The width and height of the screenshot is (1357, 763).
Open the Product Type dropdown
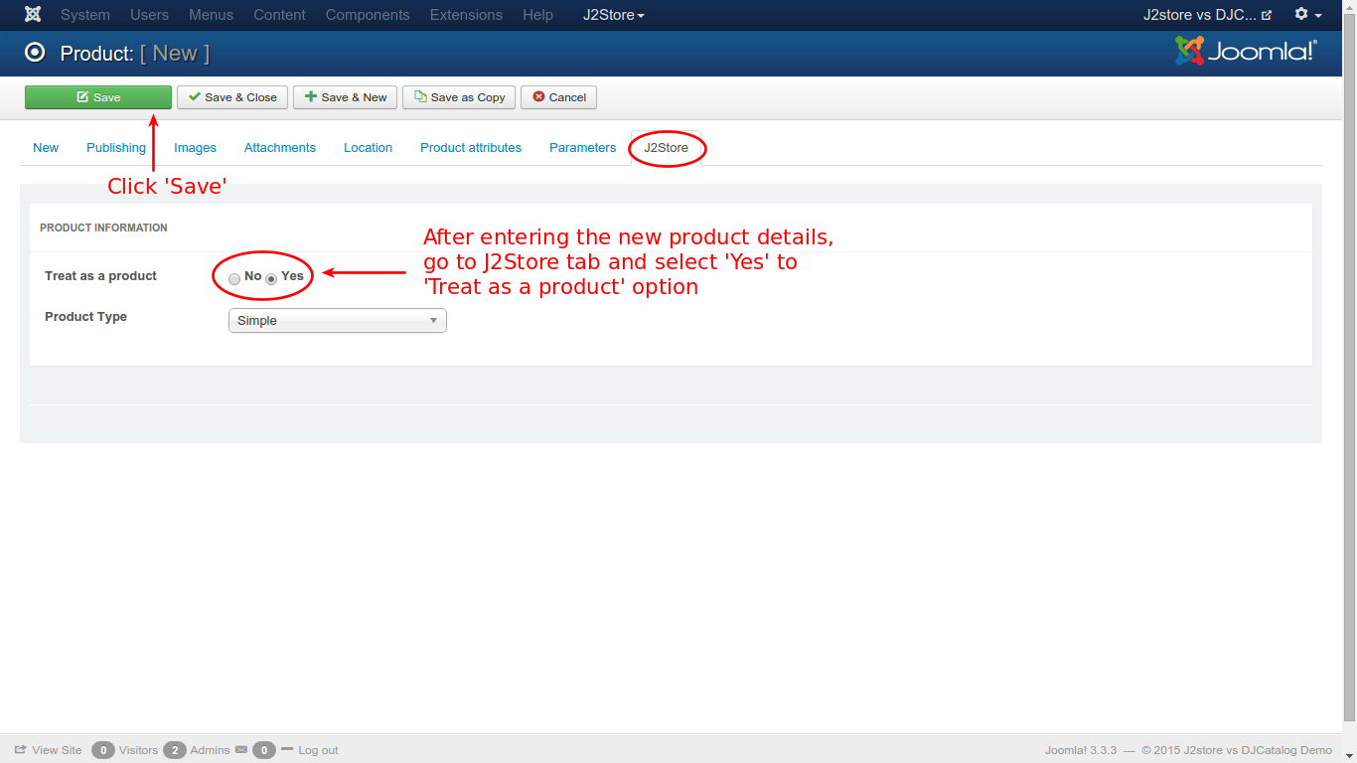coord(338,321)
